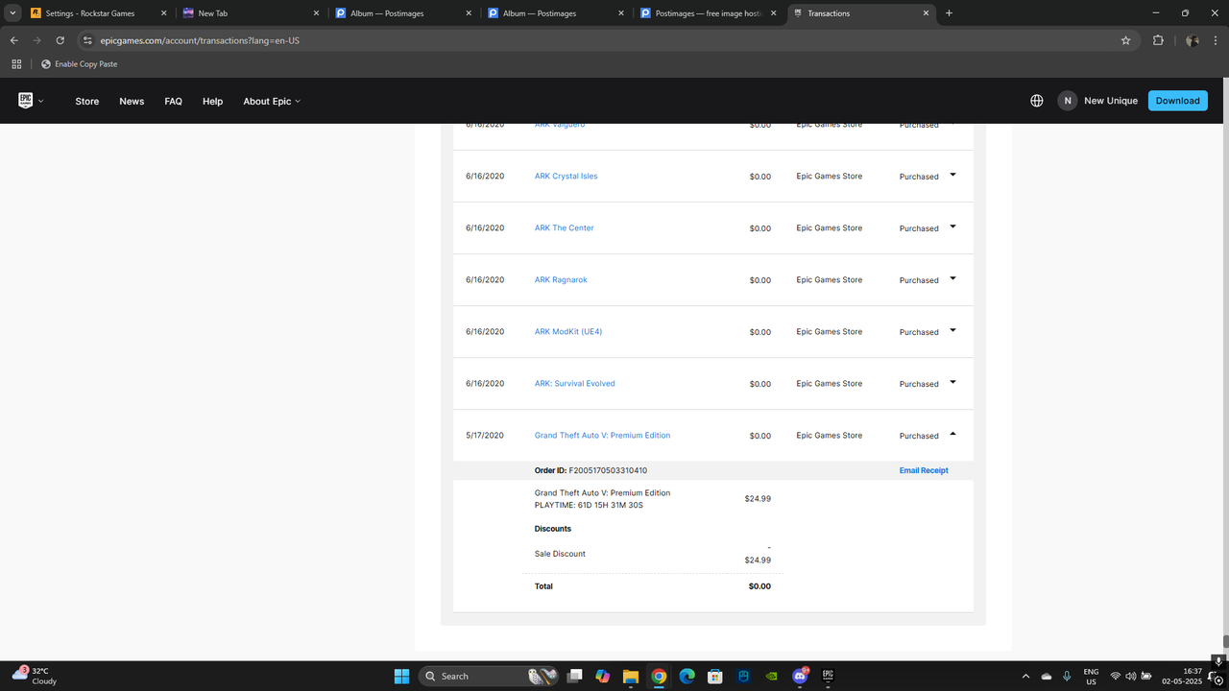Expand the ARK: Survival Evolved transaction
This screenshot has width=1229, height=691.
click(x=952, y=382)
